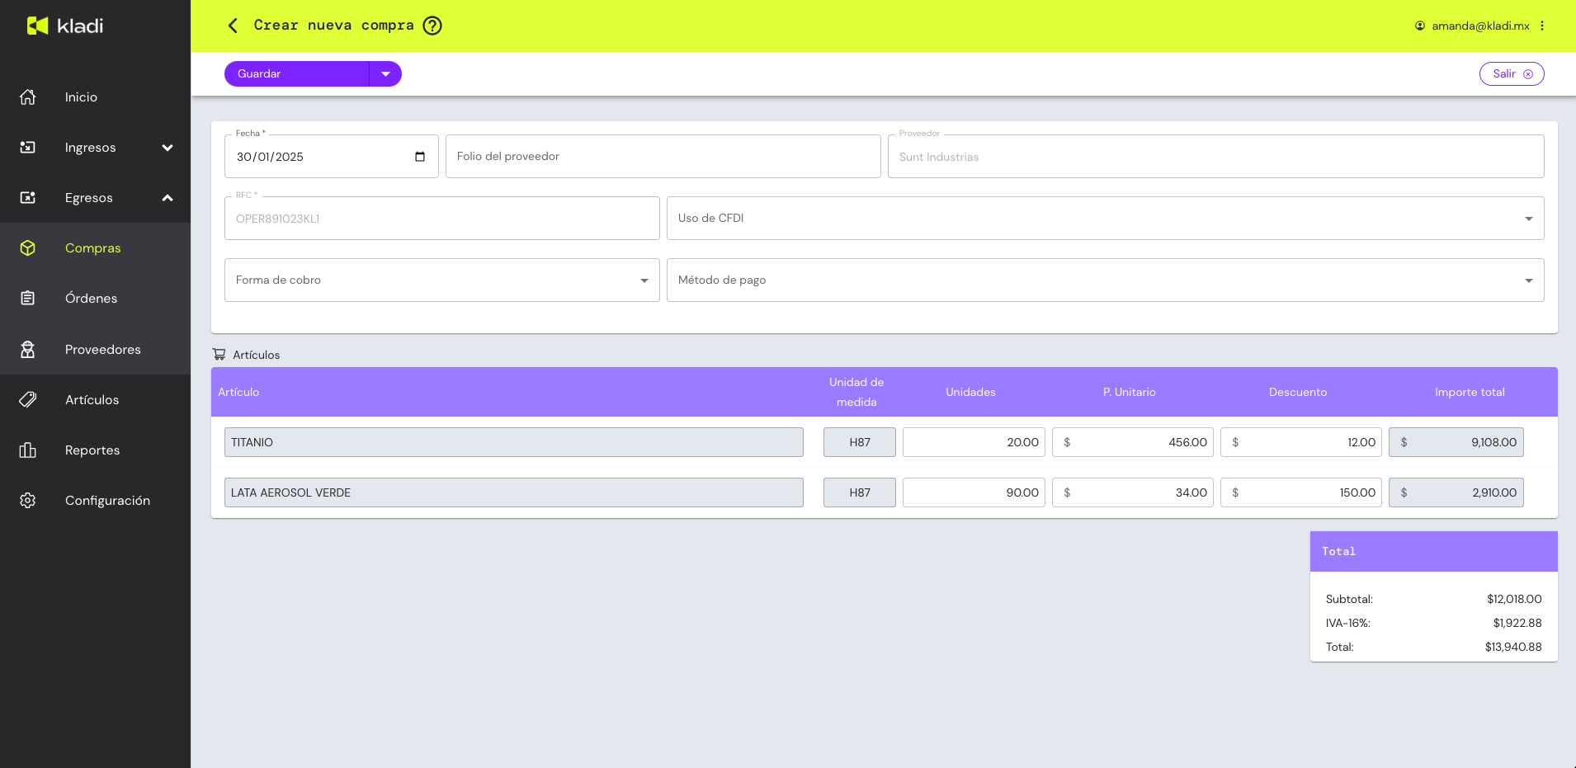
Task: Click the Reportes chart icon
Action: click(28, 450)
